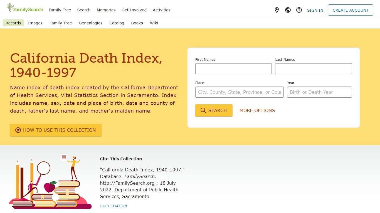Click the FamilySearch tree logo

25,8
